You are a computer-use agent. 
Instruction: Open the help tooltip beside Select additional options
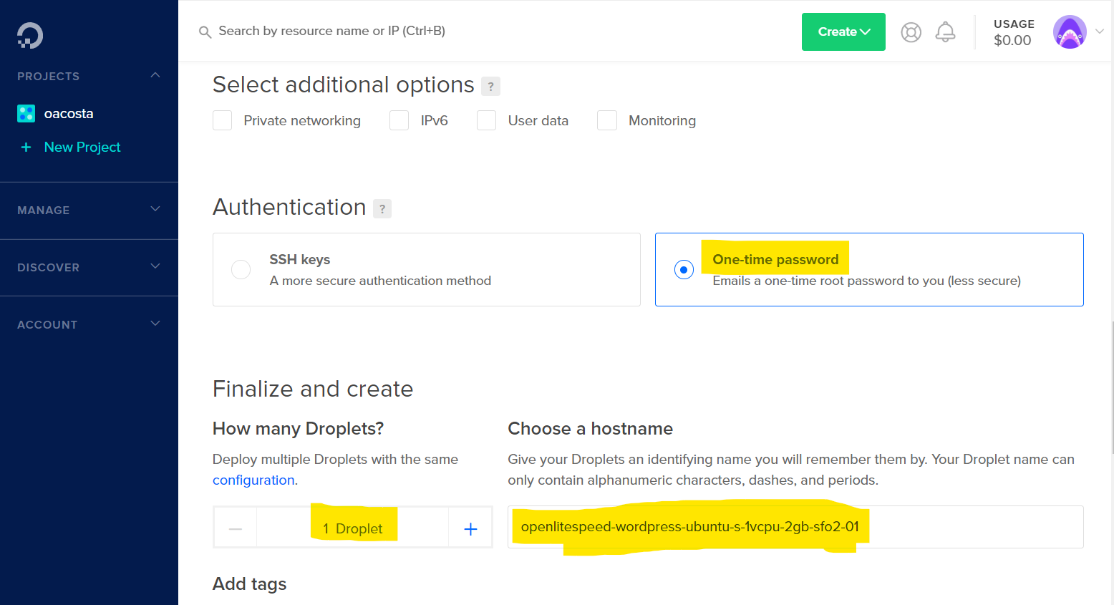pyautogui.click(x=490, y=86)
